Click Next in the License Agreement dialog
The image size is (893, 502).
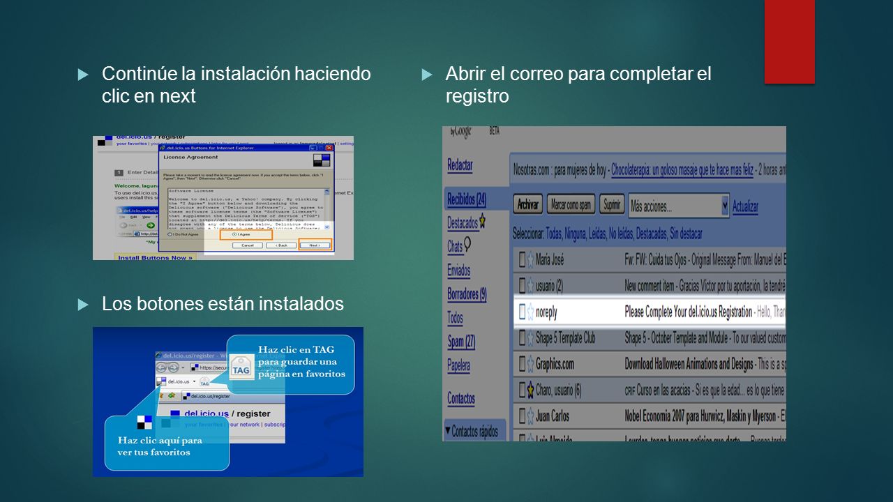315,245
